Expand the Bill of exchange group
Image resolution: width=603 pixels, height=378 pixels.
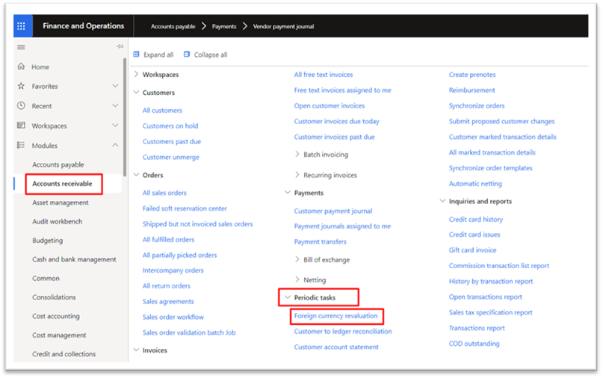[x=297, y=259]
